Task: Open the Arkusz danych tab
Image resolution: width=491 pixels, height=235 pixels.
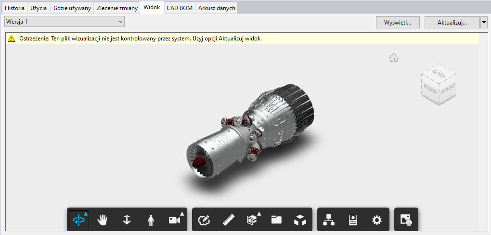Action: click(x=217, y=8)
